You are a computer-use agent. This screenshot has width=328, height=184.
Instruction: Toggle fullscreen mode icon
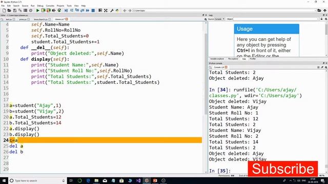pos(106,10)
